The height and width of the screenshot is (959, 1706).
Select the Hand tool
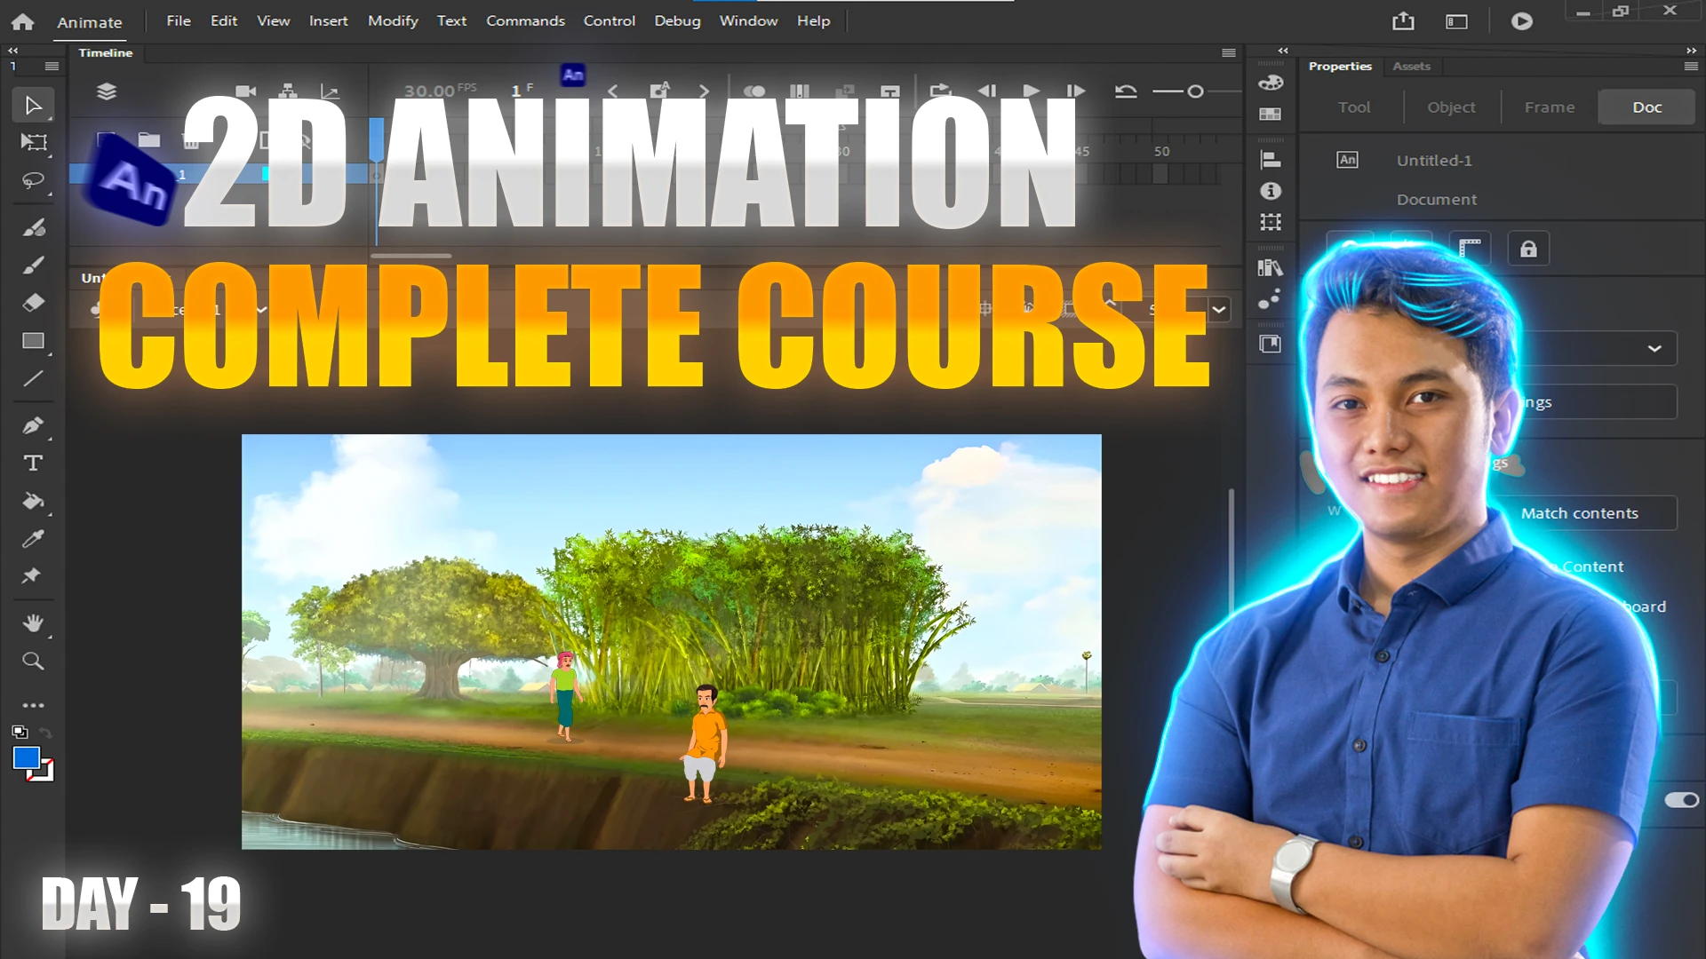[x=33, y=623]
